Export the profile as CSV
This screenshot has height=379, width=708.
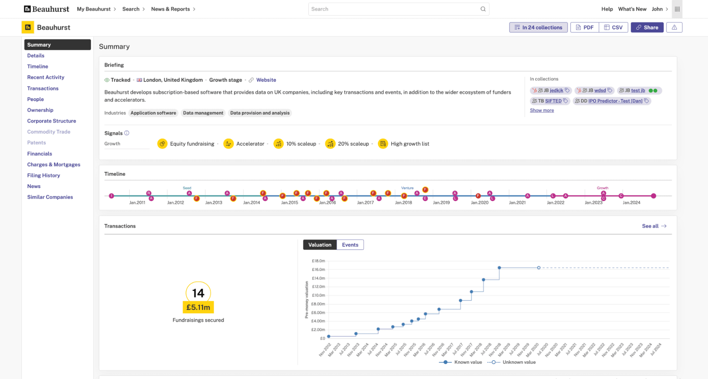[613, 27]
